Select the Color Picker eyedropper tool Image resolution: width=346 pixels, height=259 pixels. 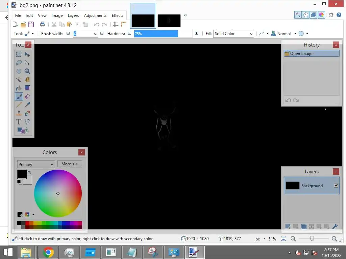27,105
